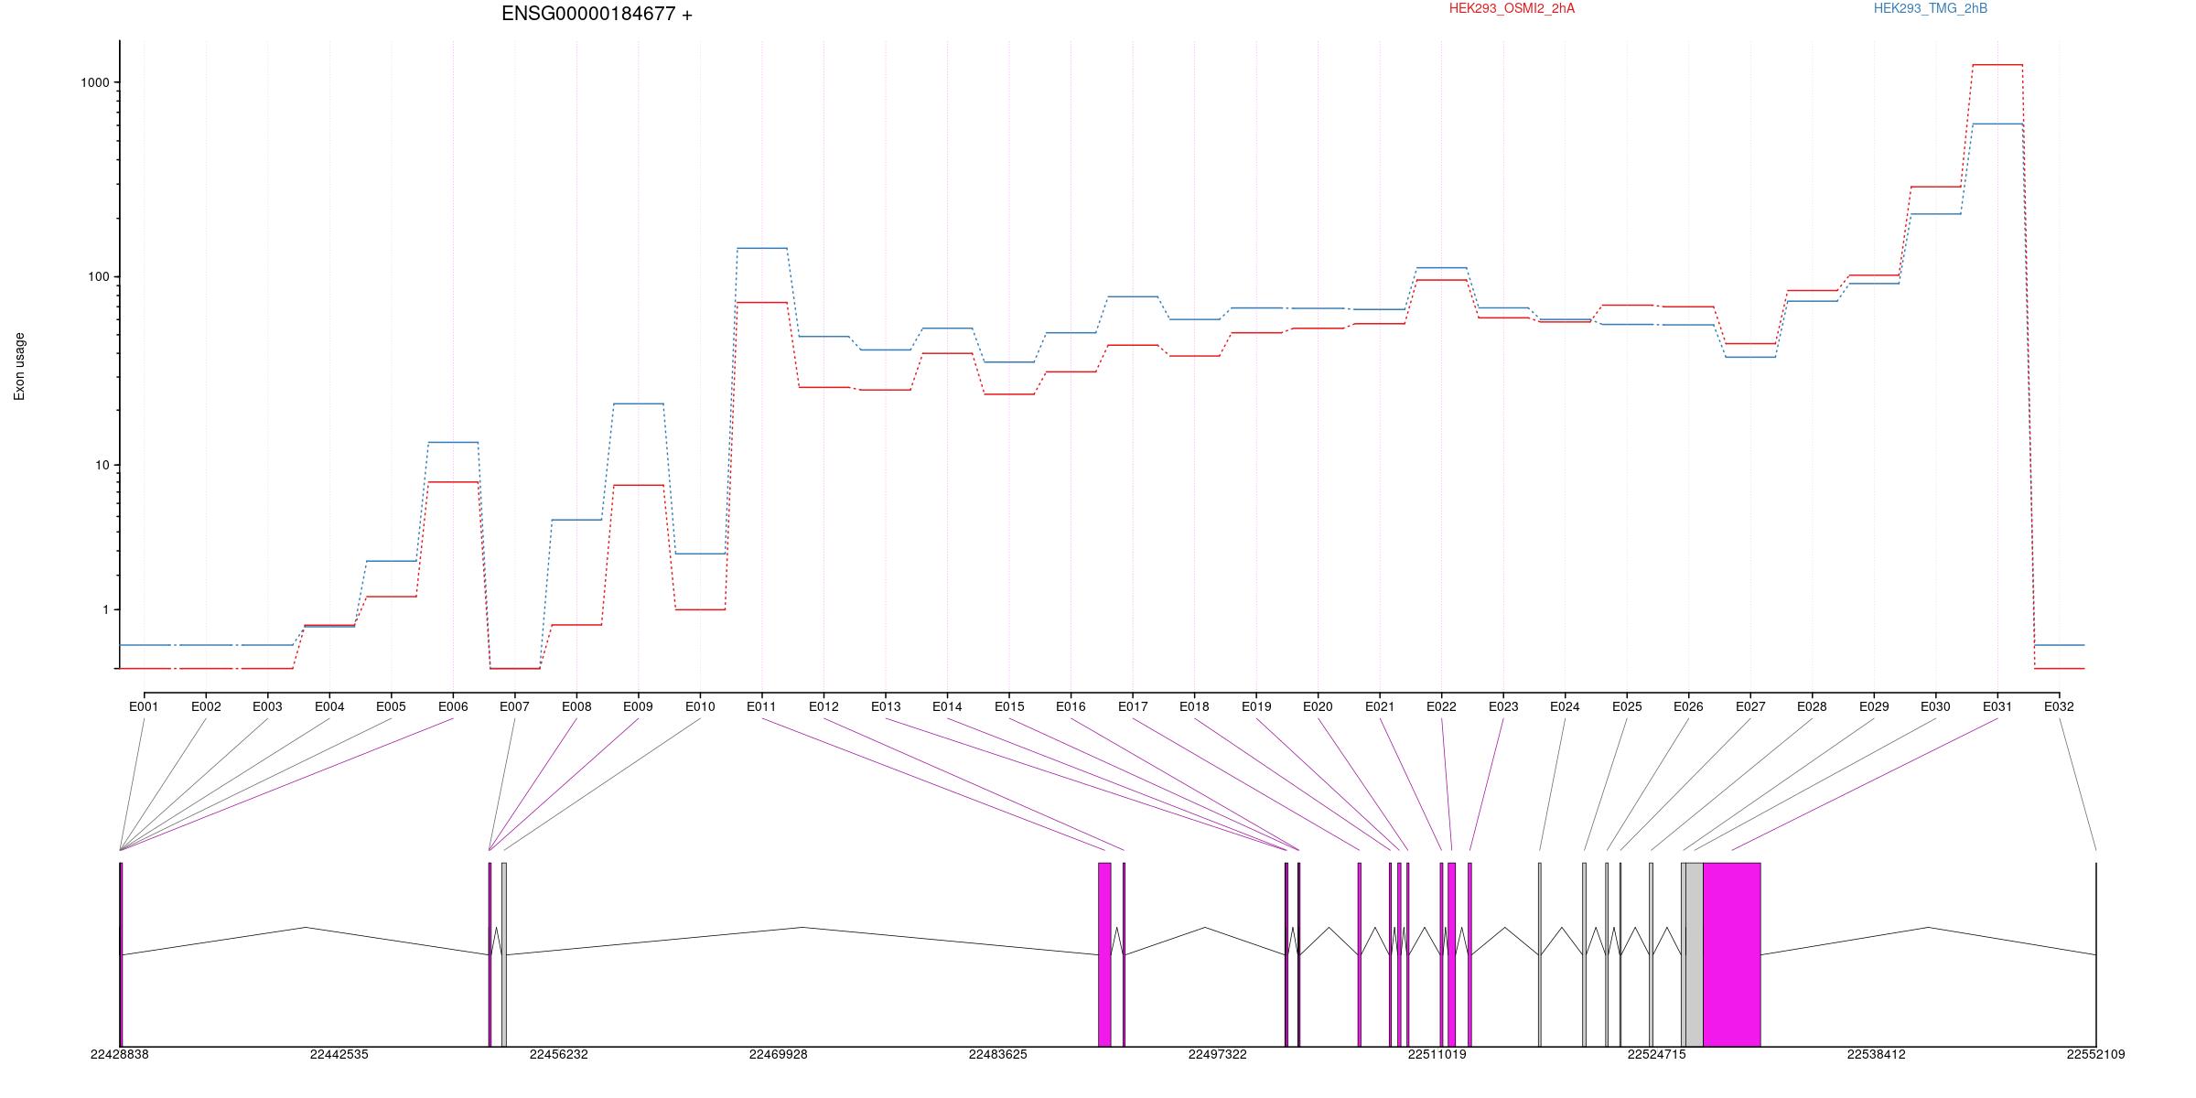Click the y-axis value 1000
Screen dimensions: 2196x1098
[95, 82]
